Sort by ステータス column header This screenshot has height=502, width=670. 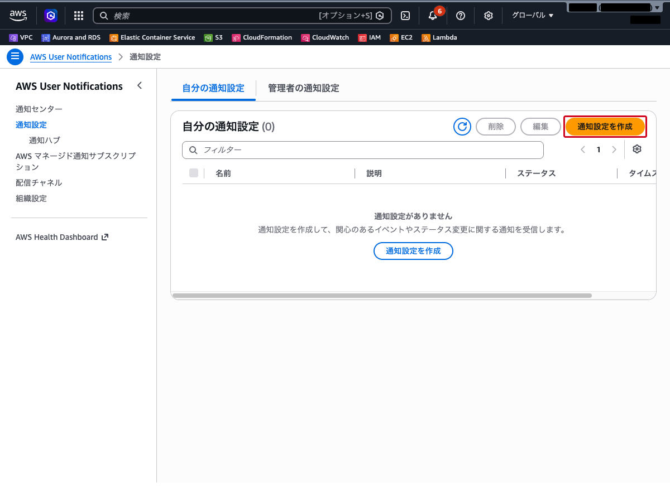[x=537, y=173]
